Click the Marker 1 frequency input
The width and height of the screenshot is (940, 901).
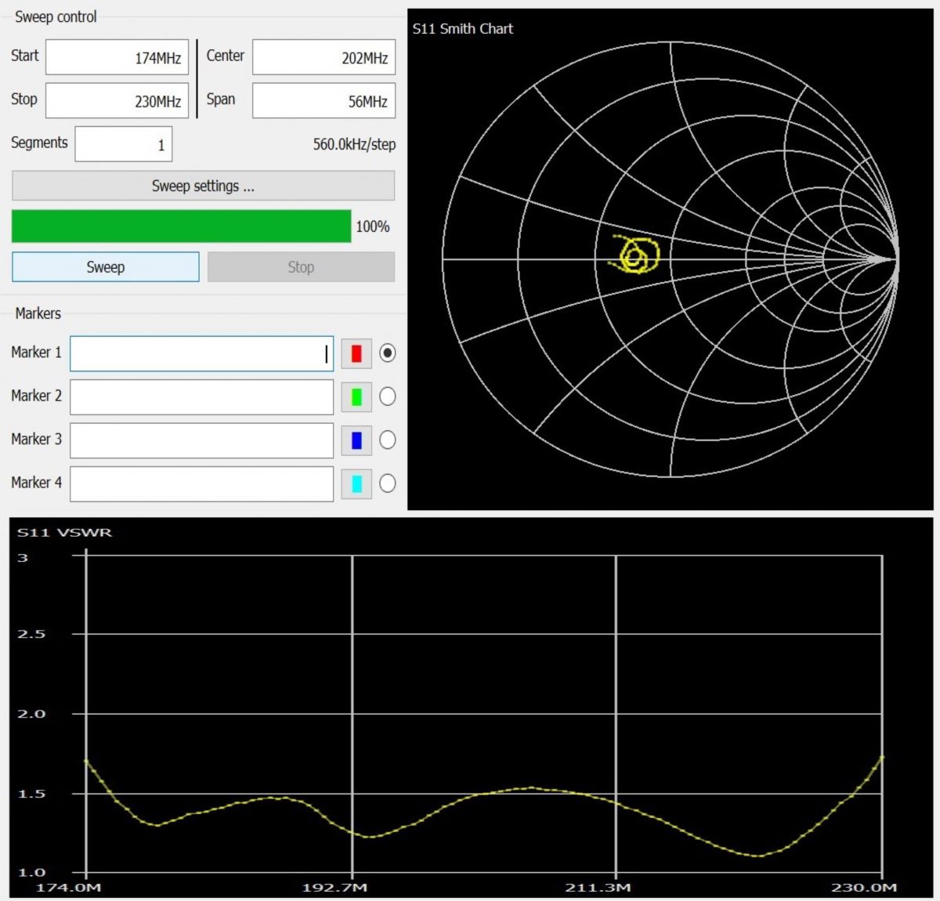coord(201,353)
